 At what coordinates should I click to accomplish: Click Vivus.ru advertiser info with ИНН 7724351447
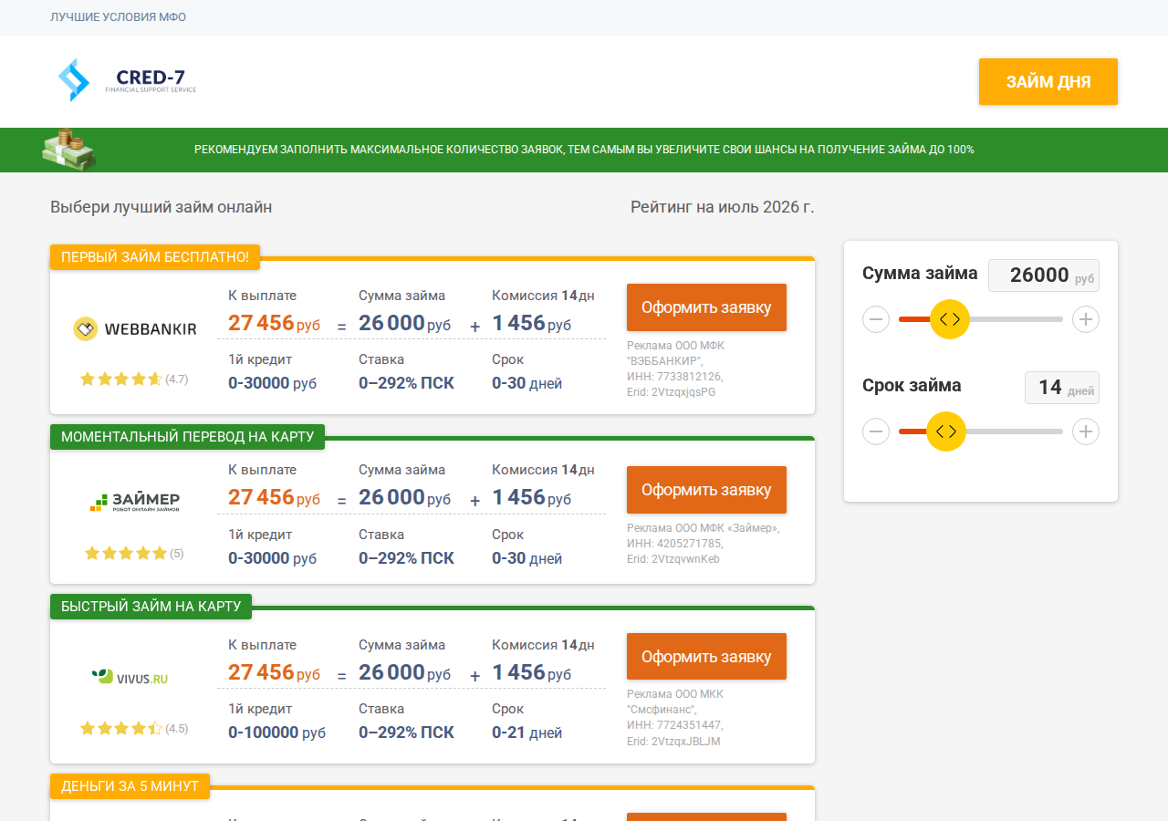pos(675,718)
